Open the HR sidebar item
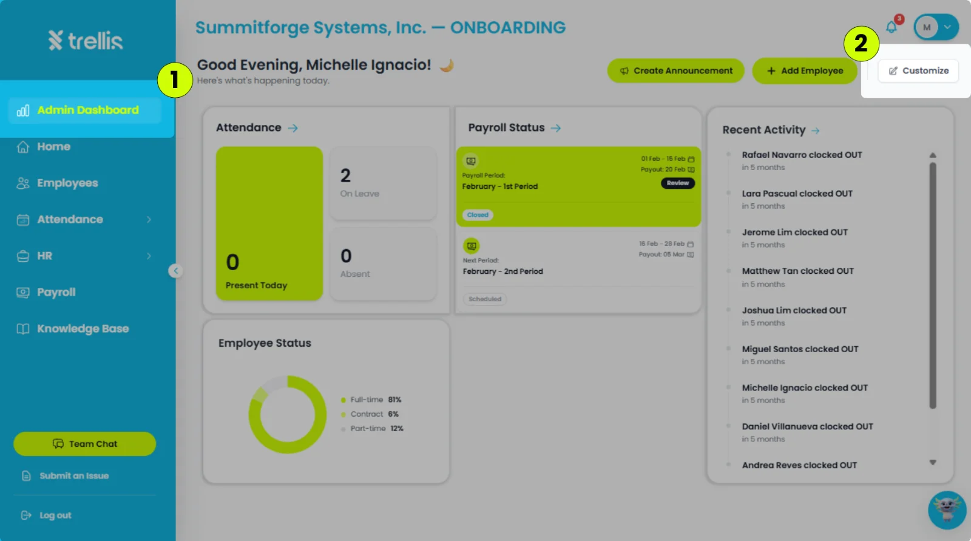The image size is (971, 541). [x=85, y=256]
